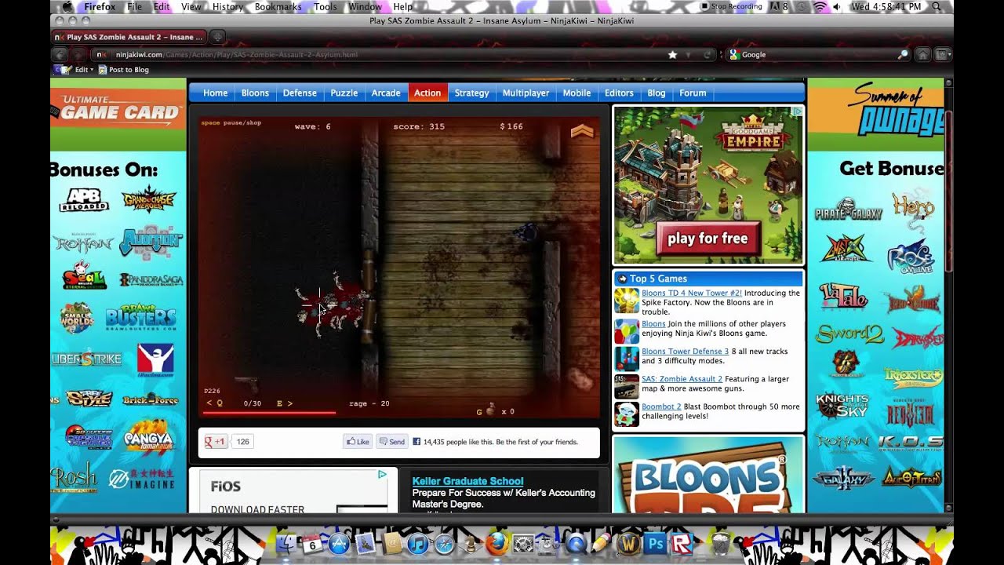Open Finder from the dock
This screenshot has width=1004, height=565.
286,543
